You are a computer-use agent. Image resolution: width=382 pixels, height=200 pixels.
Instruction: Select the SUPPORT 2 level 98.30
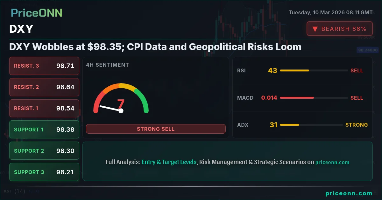point(44,151)
